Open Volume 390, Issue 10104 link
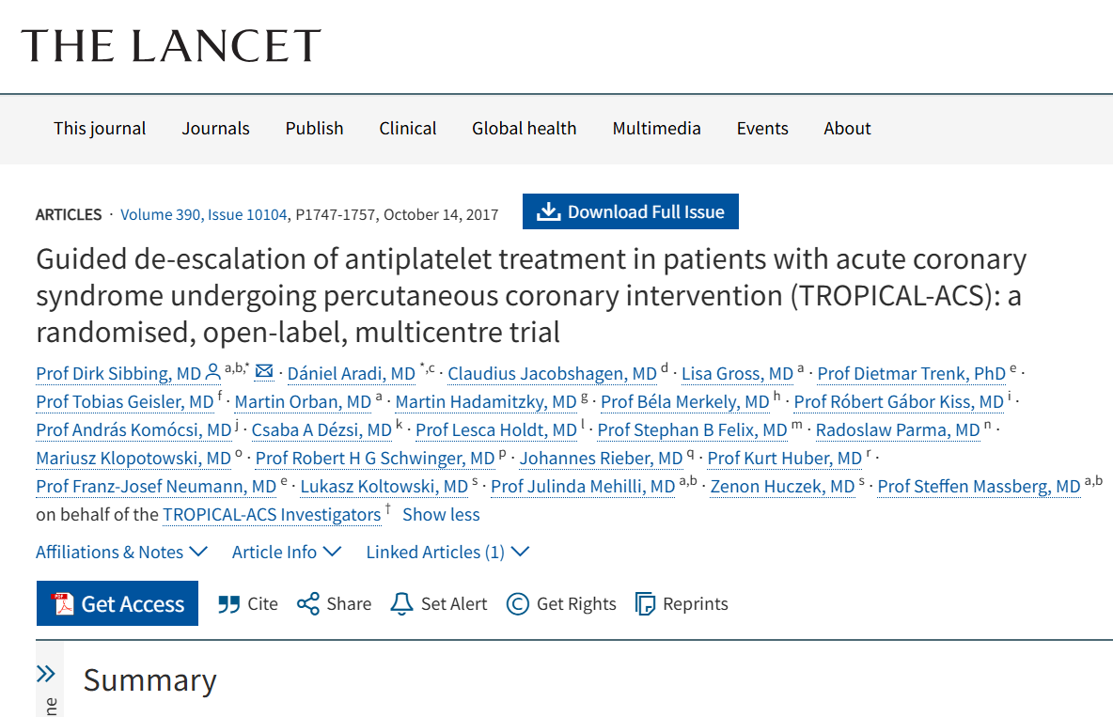This screenshot has height=717, width=1113. tap(203, 214)
